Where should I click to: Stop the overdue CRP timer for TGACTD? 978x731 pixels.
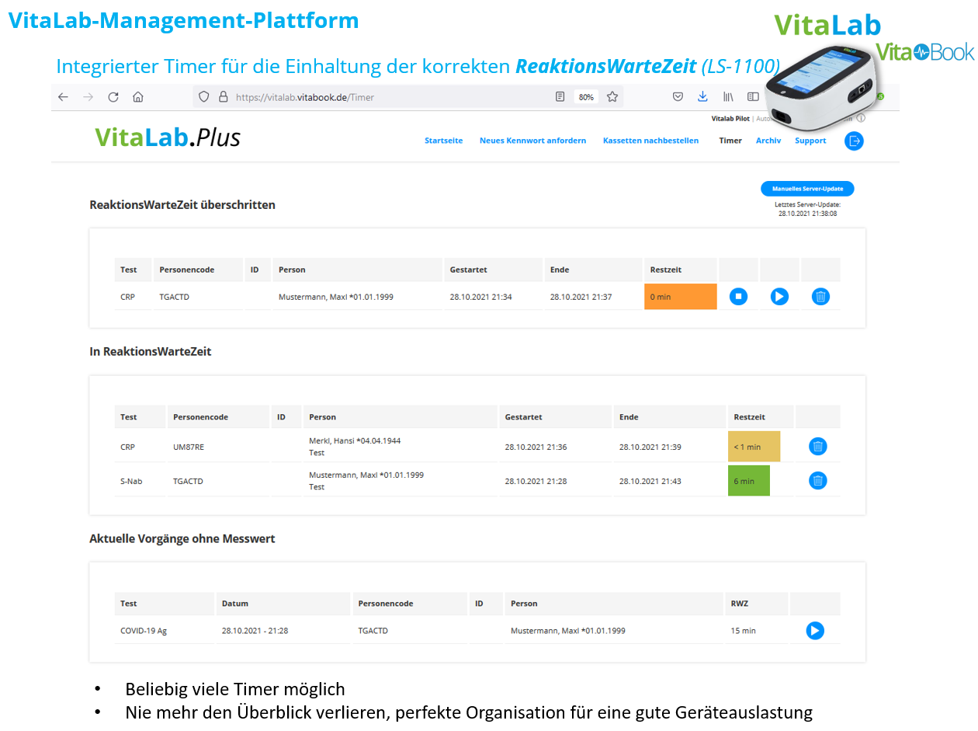click(x=738, y=296)
